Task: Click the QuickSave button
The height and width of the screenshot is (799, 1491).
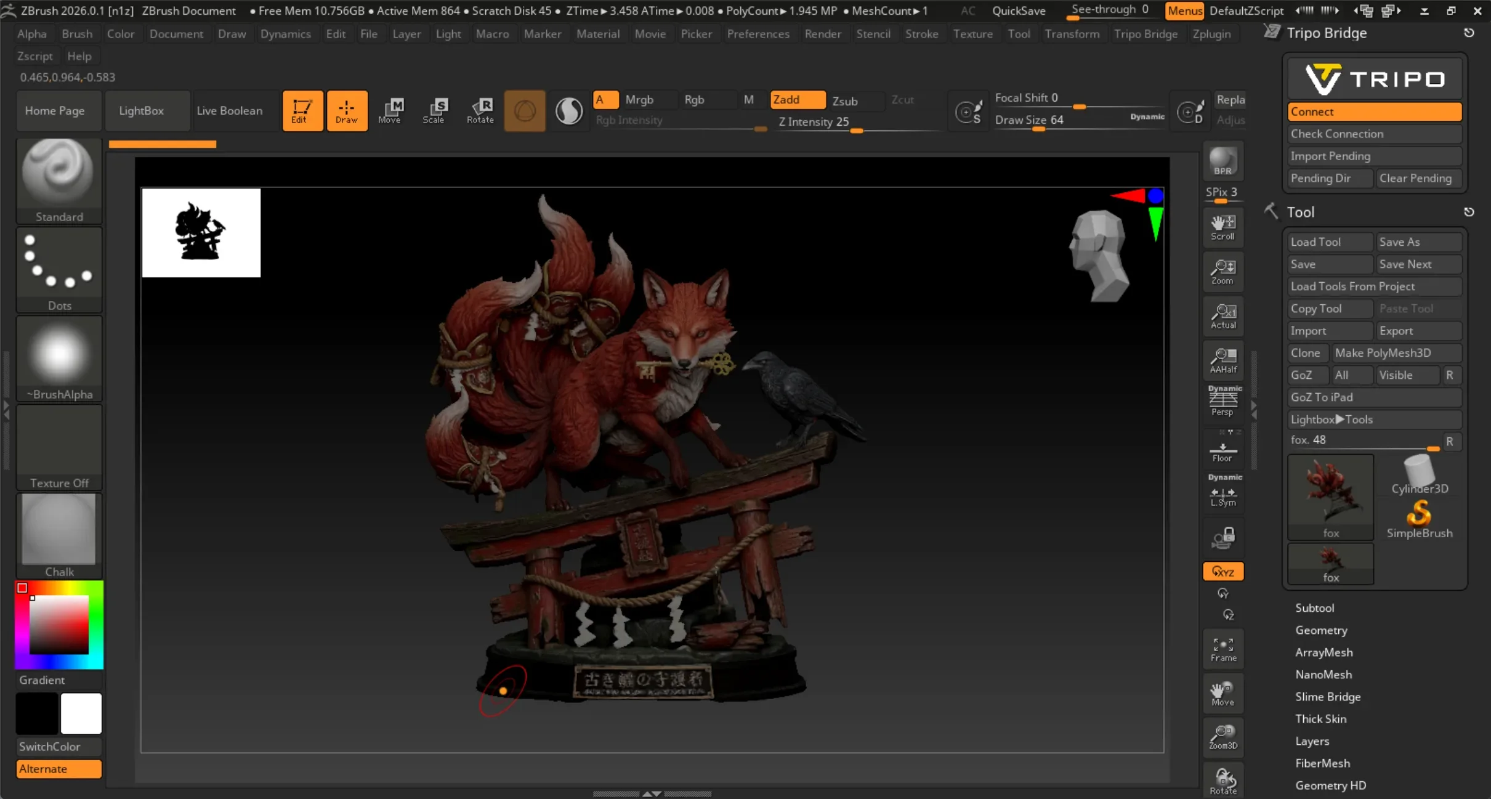Action: [x=1019, y=10]
